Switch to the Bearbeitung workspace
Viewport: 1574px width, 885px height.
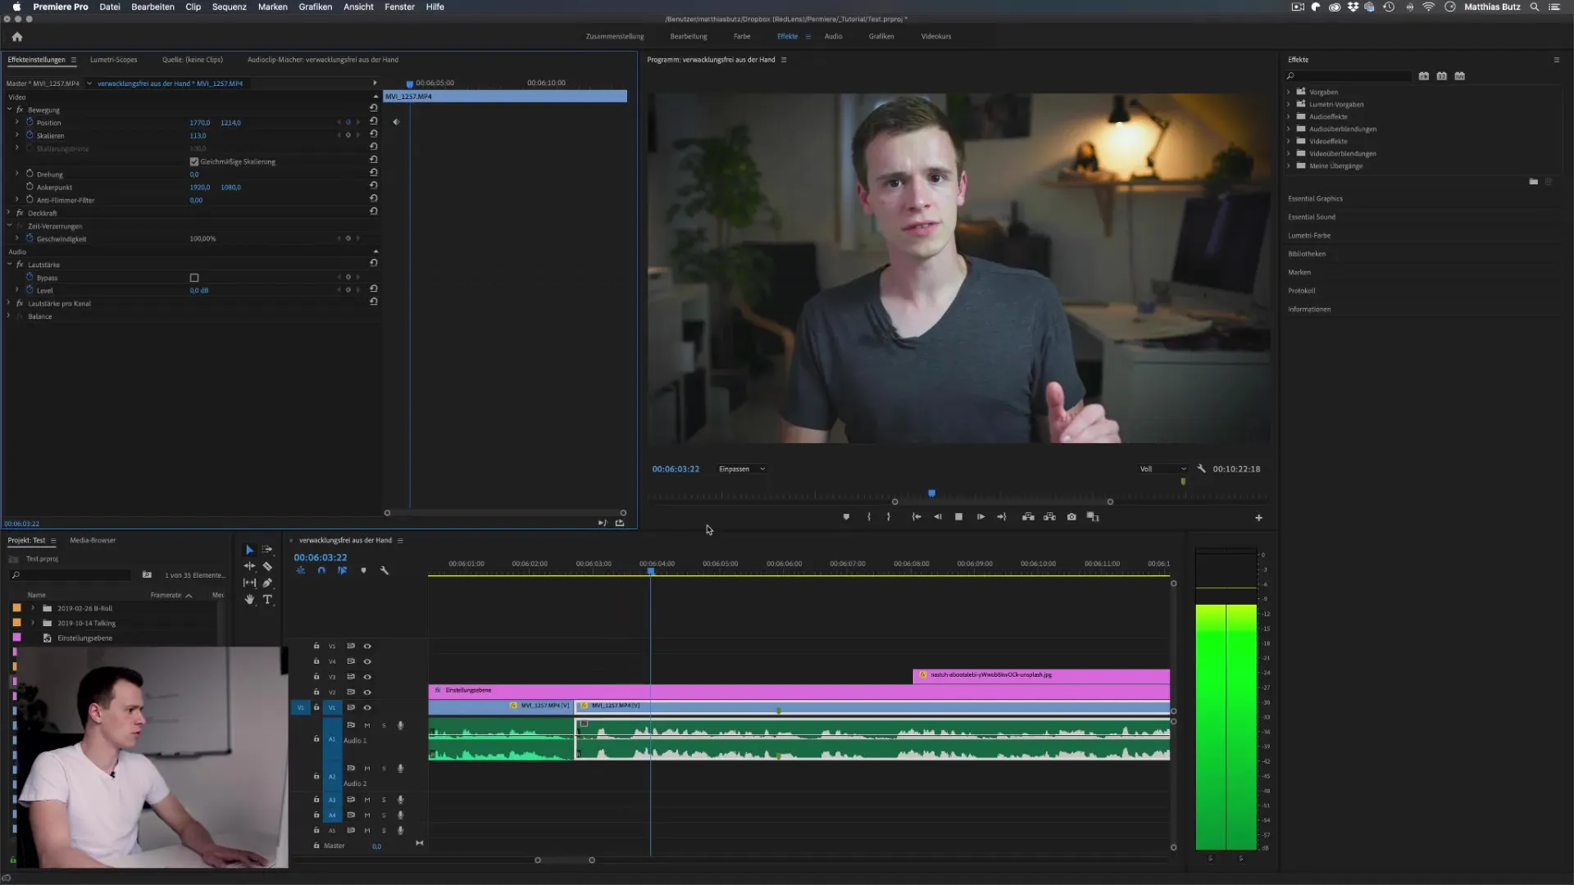pyautogui.click(x=689, y=36)
